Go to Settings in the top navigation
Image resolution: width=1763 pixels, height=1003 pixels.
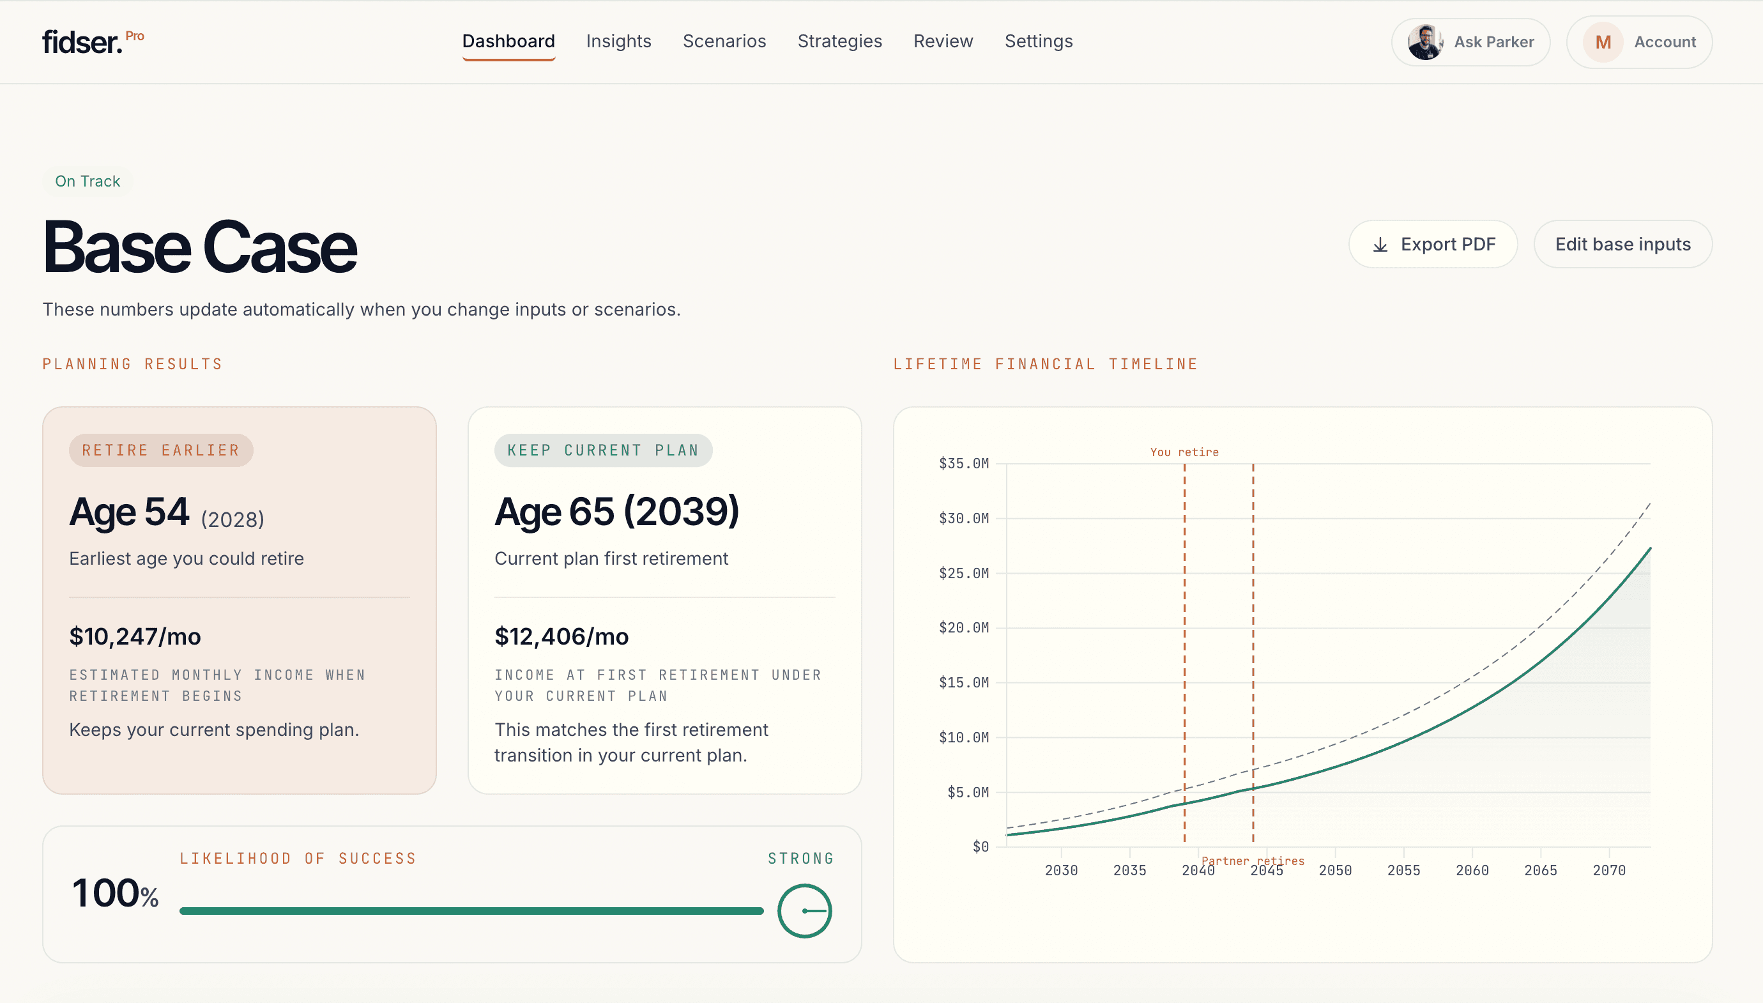1039,42
